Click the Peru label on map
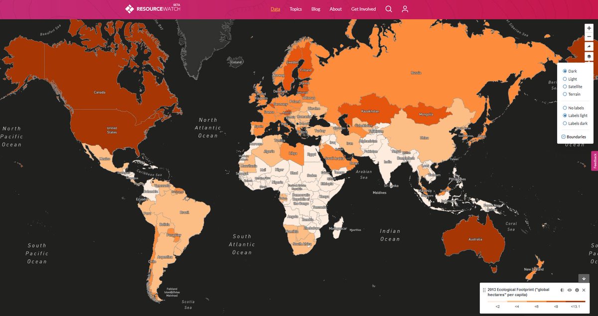Image resolution: width=598 pixels, height=316 pixels. [147, 213]
